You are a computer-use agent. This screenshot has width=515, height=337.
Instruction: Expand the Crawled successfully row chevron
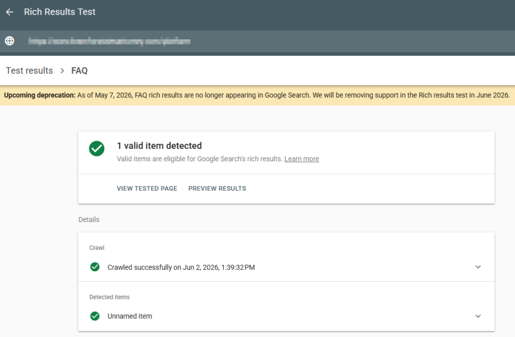click(x=478, y=267)
